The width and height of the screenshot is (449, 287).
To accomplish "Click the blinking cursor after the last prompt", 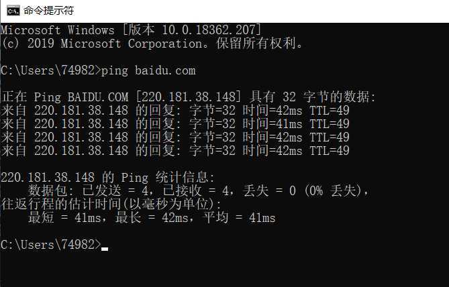I will click(x=105, y=249).
